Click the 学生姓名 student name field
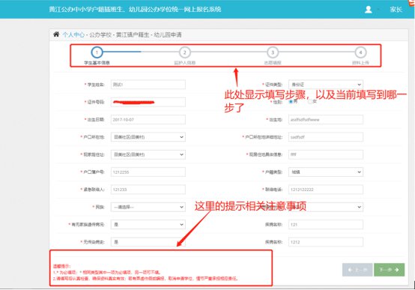 pyautogui.click(x=148, y=85)
